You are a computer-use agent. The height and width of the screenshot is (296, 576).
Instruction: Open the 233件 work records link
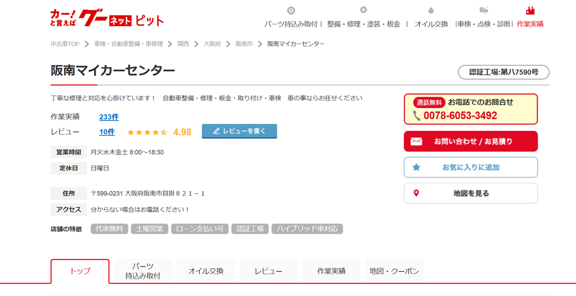(x=109, y=117)
